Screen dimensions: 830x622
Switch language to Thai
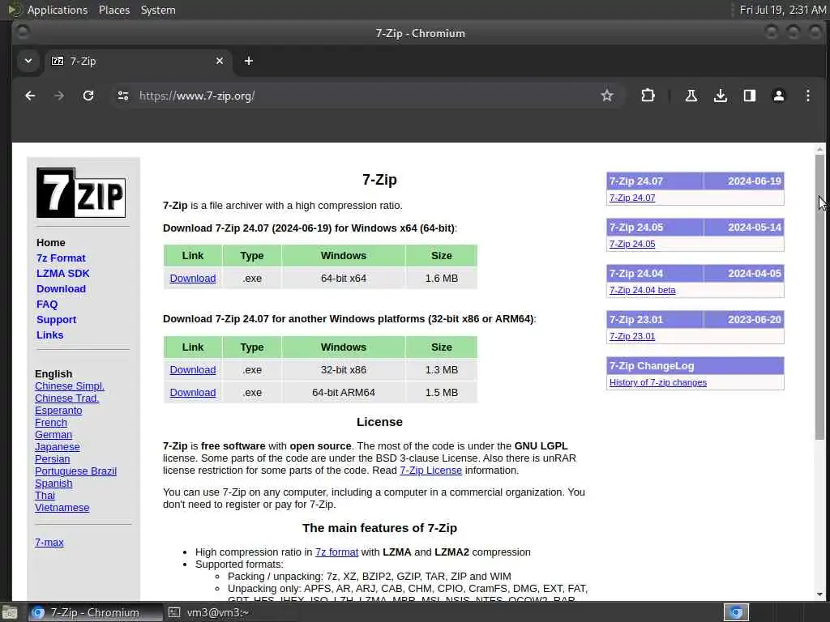point(45,496)
